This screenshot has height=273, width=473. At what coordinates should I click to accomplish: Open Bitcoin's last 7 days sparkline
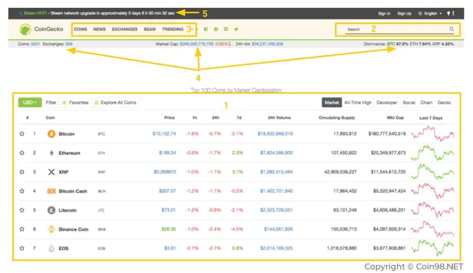point(432,134)
